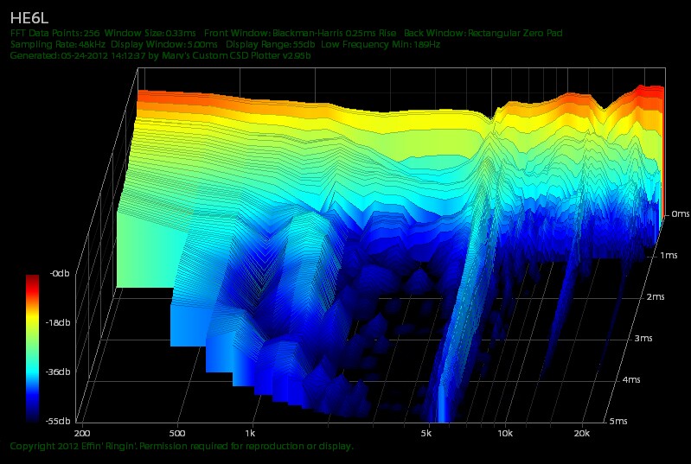Click the 1k frequency axis label
Screen dimensions: 691x464
click(250, 434)
